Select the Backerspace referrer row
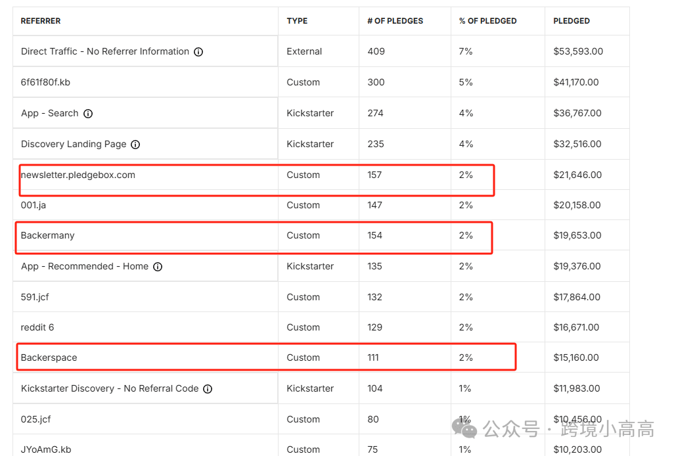676x456 pixels. pos(49,357)
